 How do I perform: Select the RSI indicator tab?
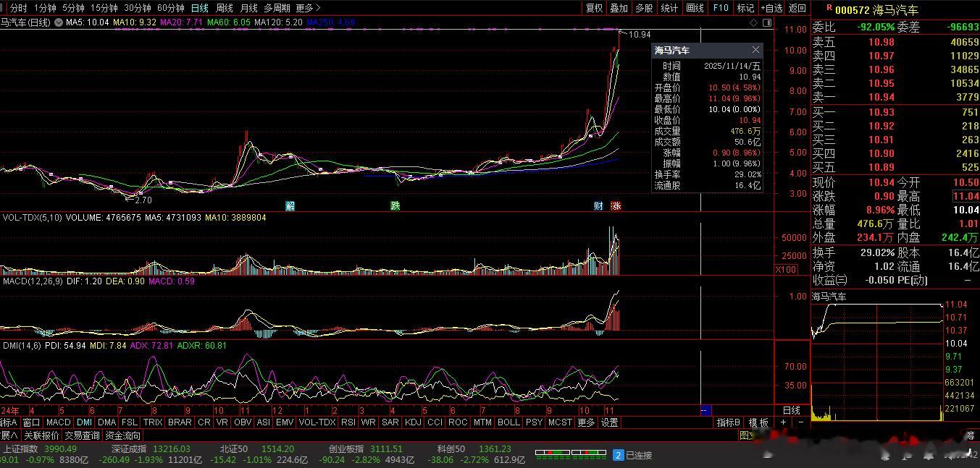click(348, 422)
